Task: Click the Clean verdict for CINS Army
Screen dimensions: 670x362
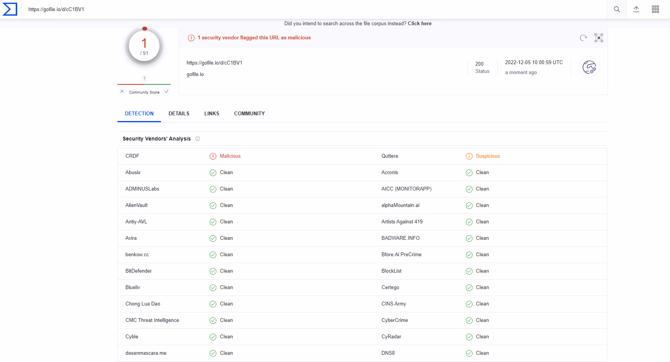Action: 482,304
